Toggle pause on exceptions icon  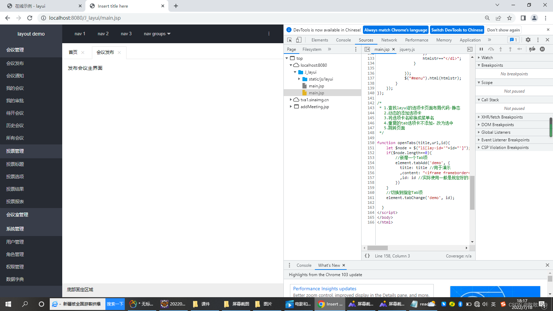coord(542,49)
